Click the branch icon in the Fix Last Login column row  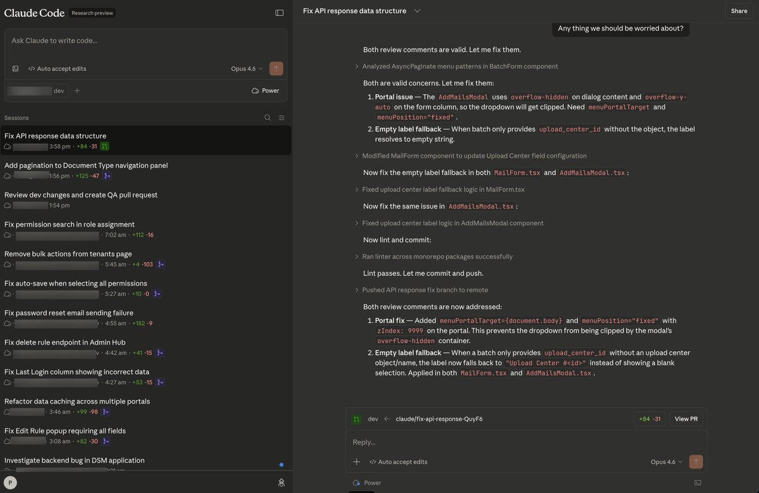pos(161,382)
